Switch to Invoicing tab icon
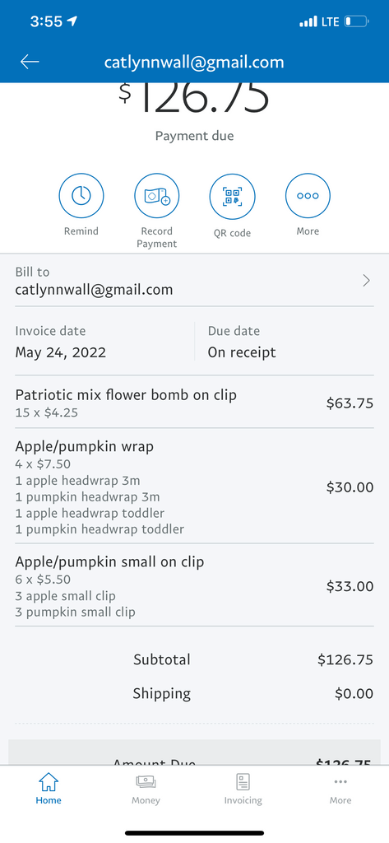 pyautogui.click(x=243, y=782)
